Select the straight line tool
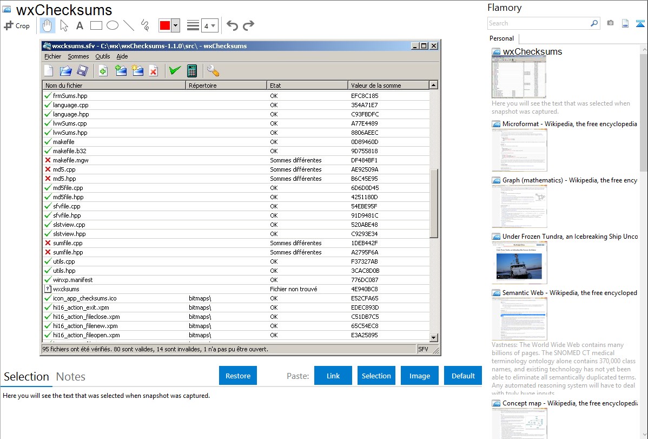Viewport: 648px width, 439px height. (x=129, y=25)
